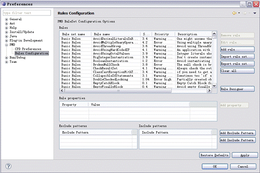Open the Rule Designer button

pyautogui.click(x=237, y=89)
